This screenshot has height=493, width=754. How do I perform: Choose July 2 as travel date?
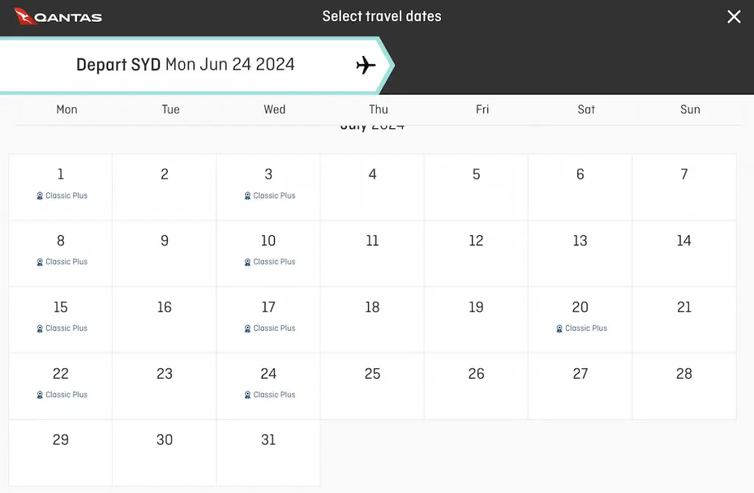164,187
